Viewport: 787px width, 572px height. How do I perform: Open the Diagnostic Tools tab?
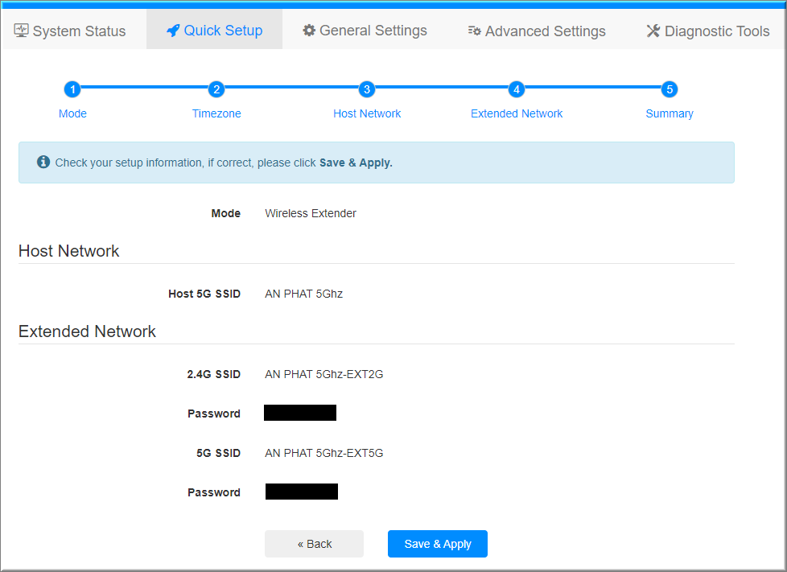pyautogui.click(x=708, y=31)
